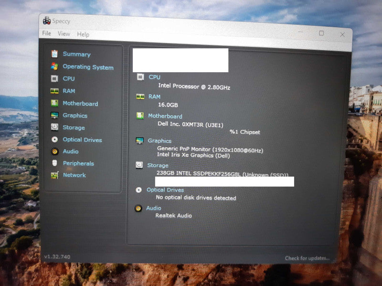Image resolution: width=382 pixels, height=286 pixels.
Task: Click the Operating System Windows flag icon
Action: [x=54, y=66]
